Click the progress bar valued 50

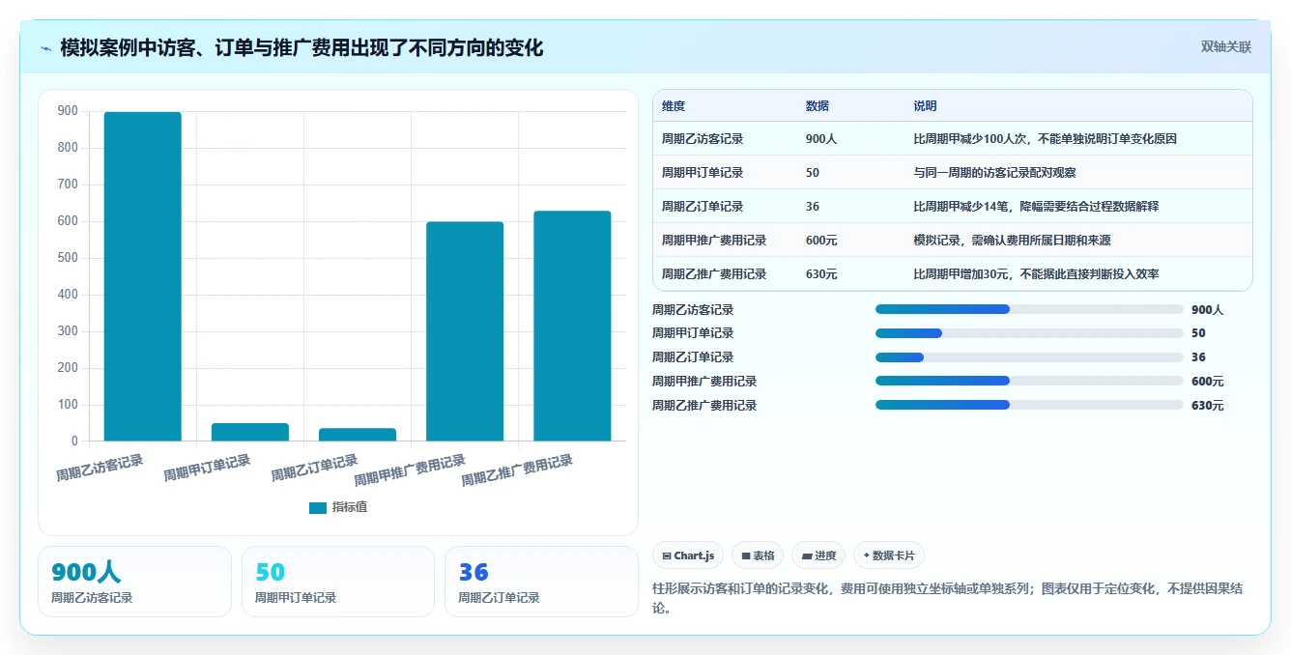(x=1029, y=333)
